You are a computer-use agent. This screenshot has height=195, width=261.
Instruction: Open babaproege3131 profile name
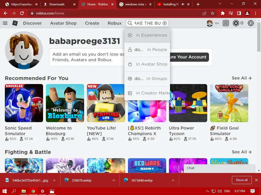85,41
